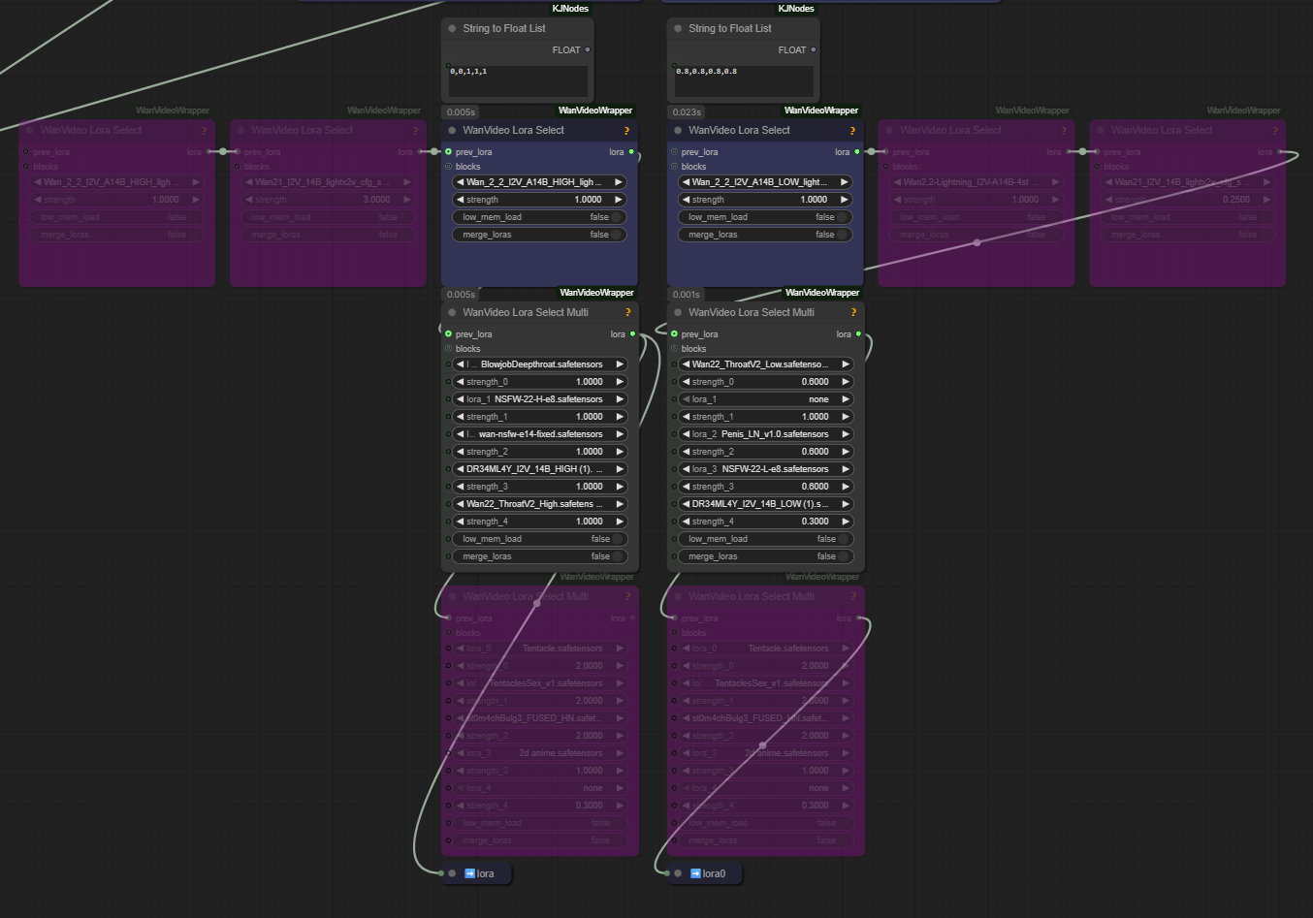This screenshot has width=1313, height=918.
Task: Open the wan-nsfw-e14-fixed.safetensors lora dropdown
Action: tap(539, 434)
